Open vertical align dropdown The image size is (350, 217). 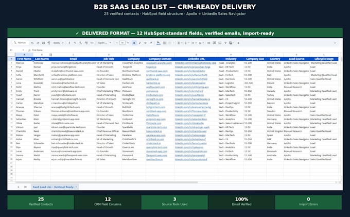click(x=186, y=43)
